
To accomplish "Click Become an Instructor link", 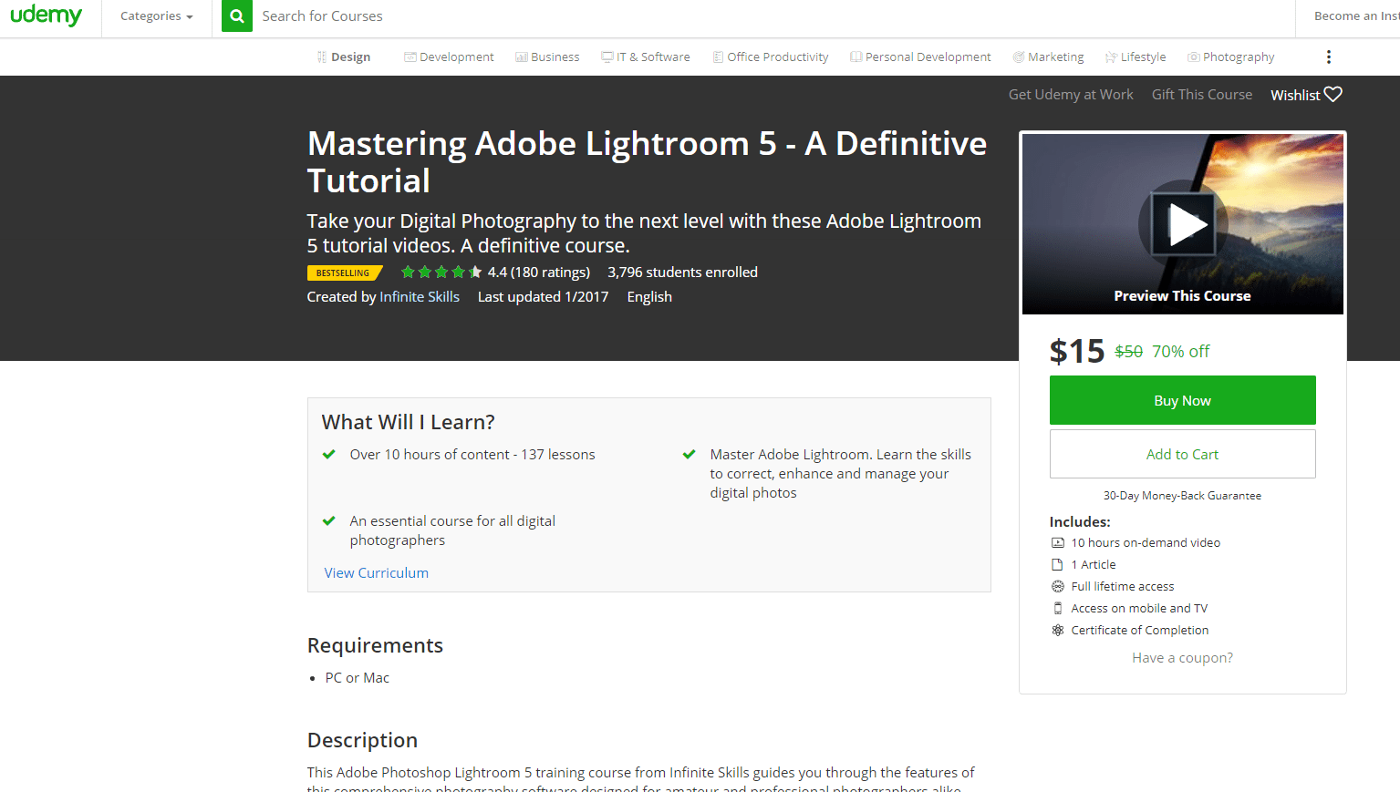I will pos(1356,16).
